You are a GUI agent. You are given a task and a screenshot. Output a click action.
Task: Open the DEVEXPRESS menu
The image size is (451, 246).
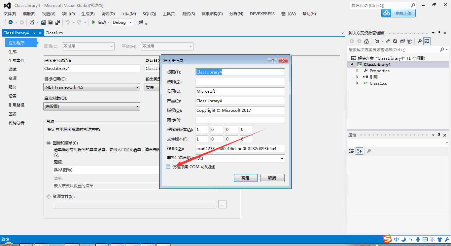pyautogui.click(x=262, y=14)
